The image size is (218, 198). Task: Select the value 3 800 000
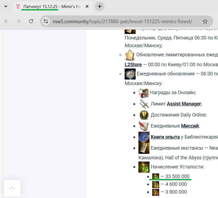(x=176, y=192)
